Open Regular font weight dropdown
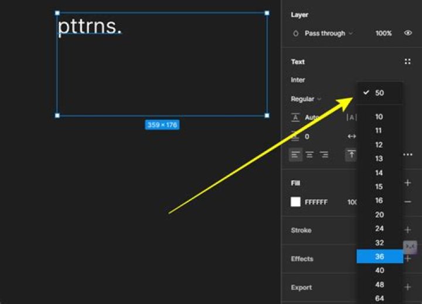This screenshot has height=304, width=422. click(x=306, y=99)
